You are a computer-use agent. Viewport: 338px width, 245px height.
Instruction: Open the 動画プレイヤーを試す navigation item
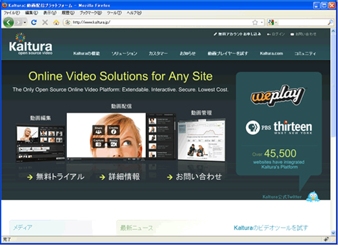[x=228, y=53]
